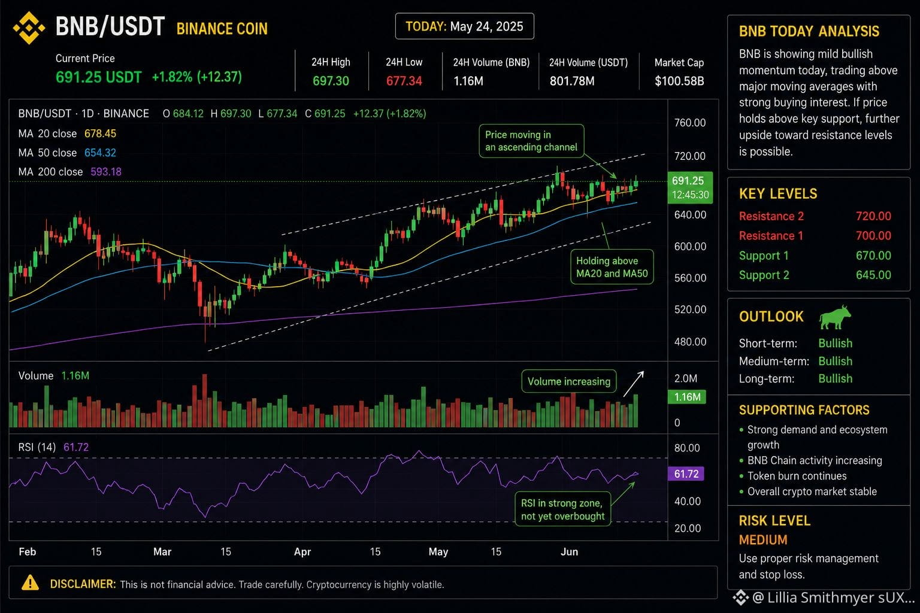Select the Resistance 2 row in Key Levels

tap(815, 216)
